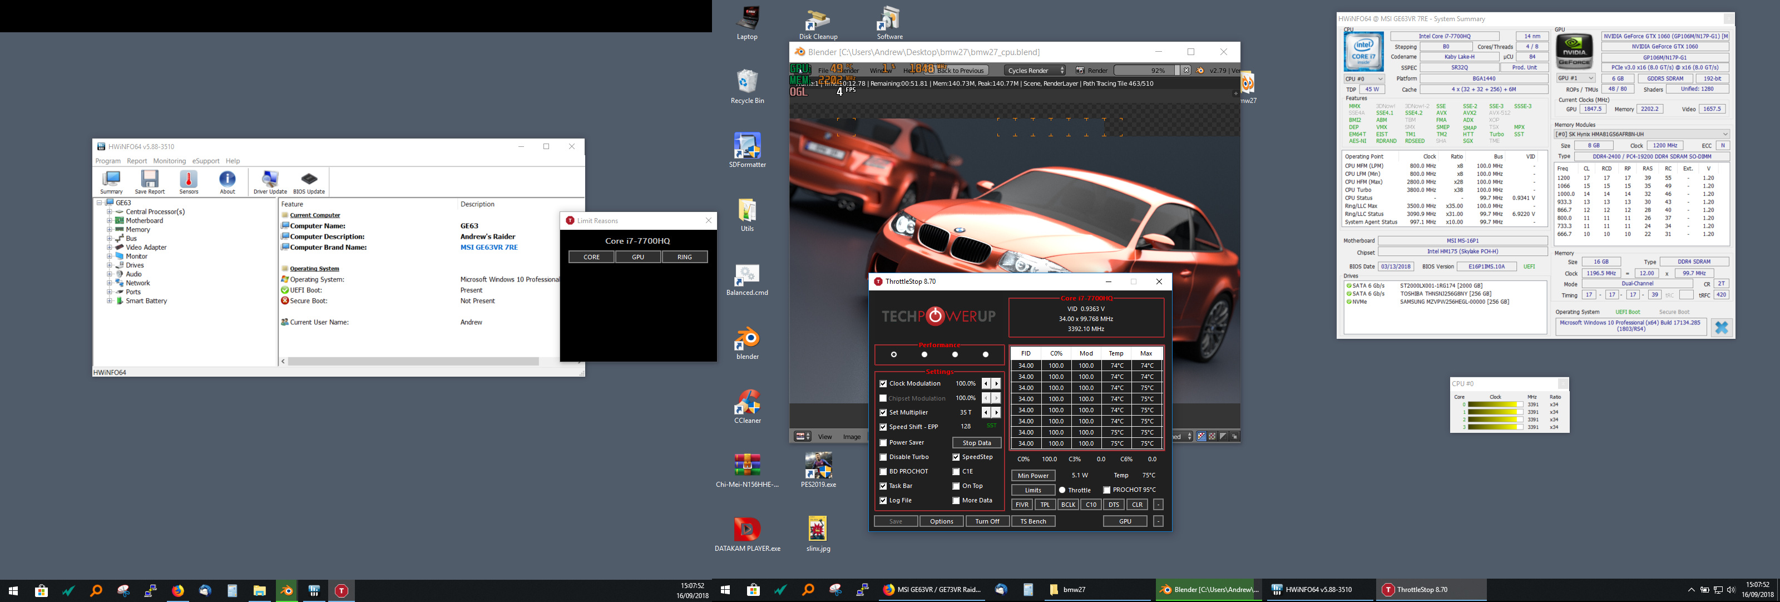Toggle the Clock Modulation checkbox

(x=883, y=383)
